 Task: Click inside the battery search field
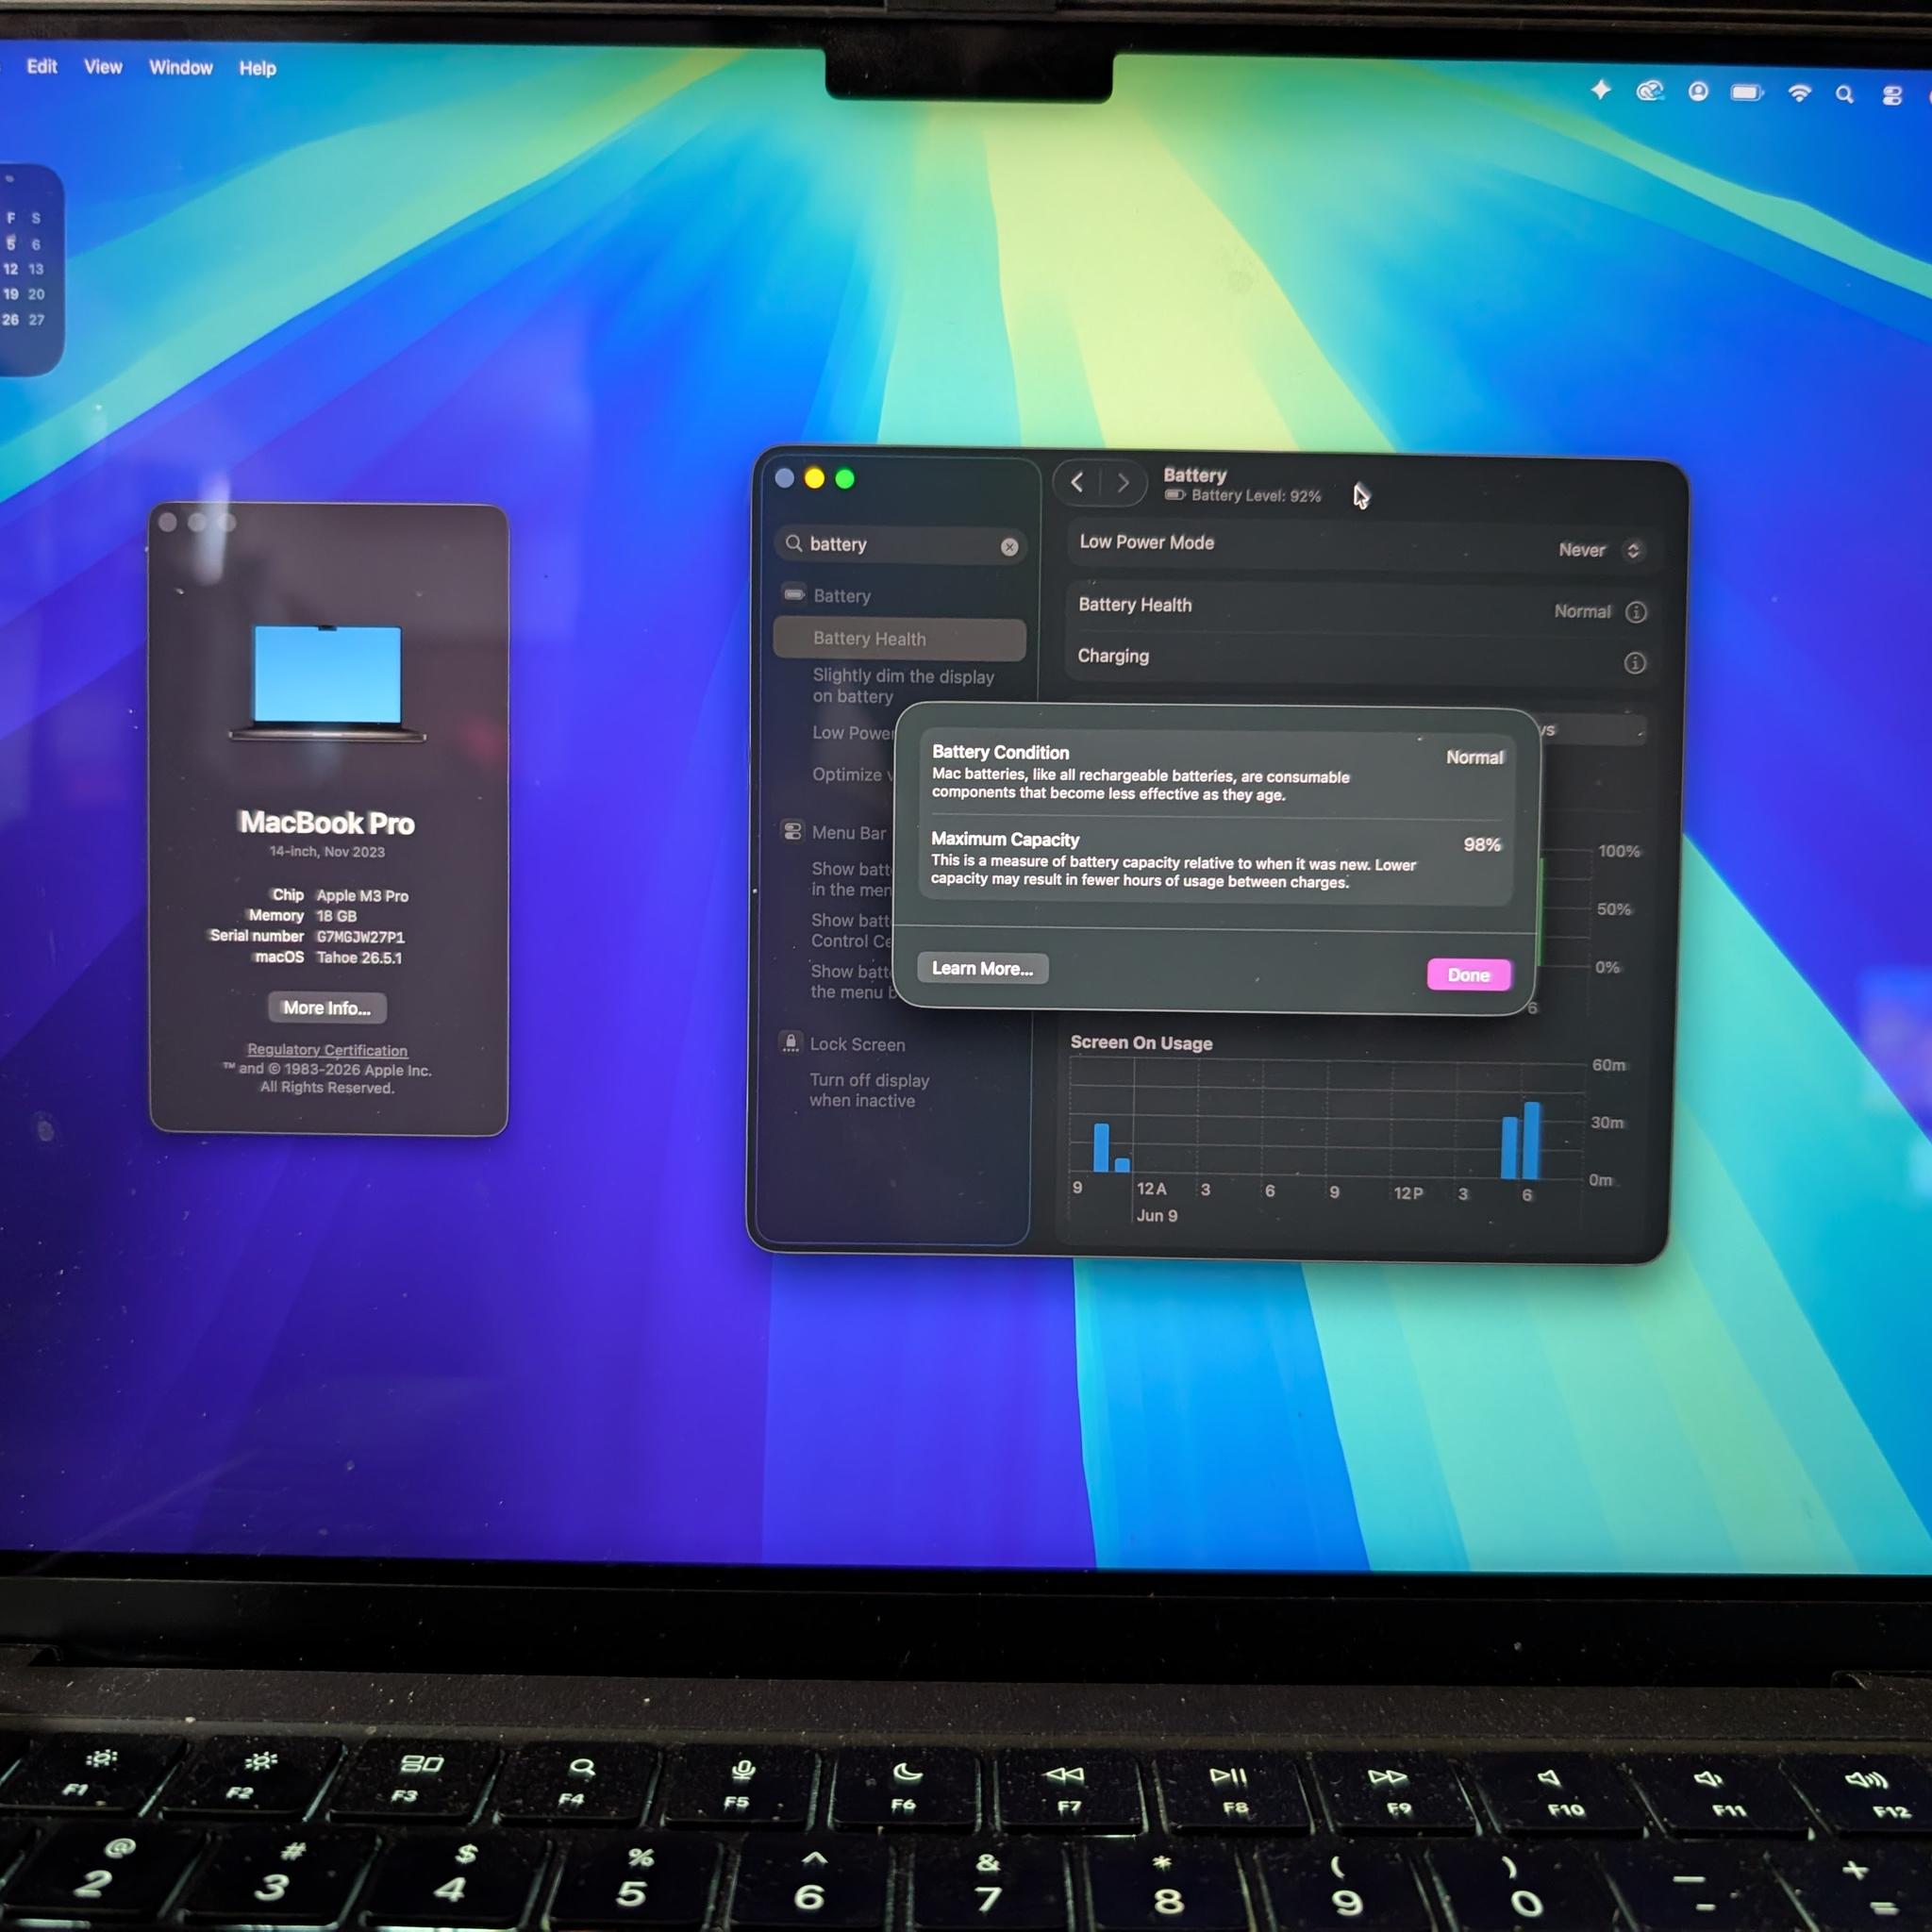(900, 545)
